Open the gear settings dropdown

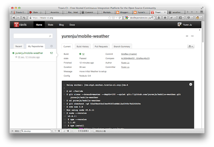[191, 46]
